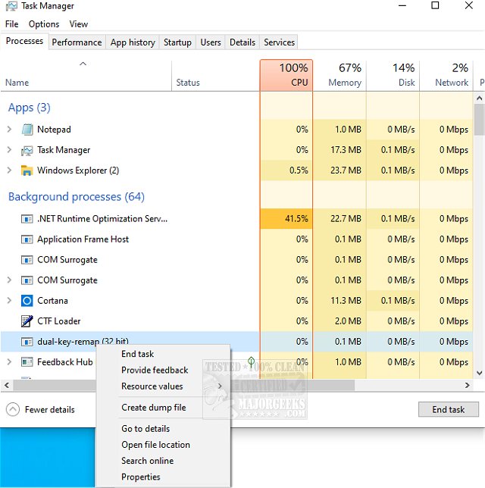Sort by the Memory column header
485x488 pixels.
pyautogui.click(x=339, y=75)
